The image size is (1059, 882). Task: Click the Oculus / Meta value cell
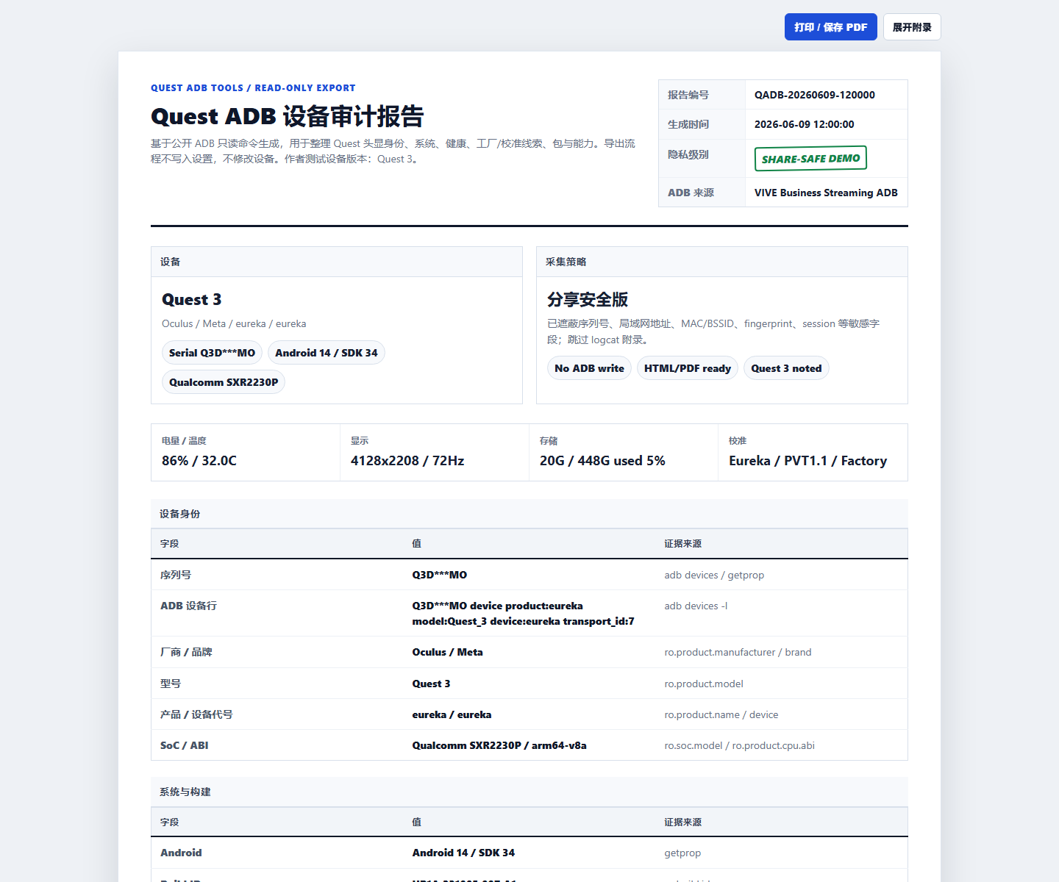pos(447,652)
